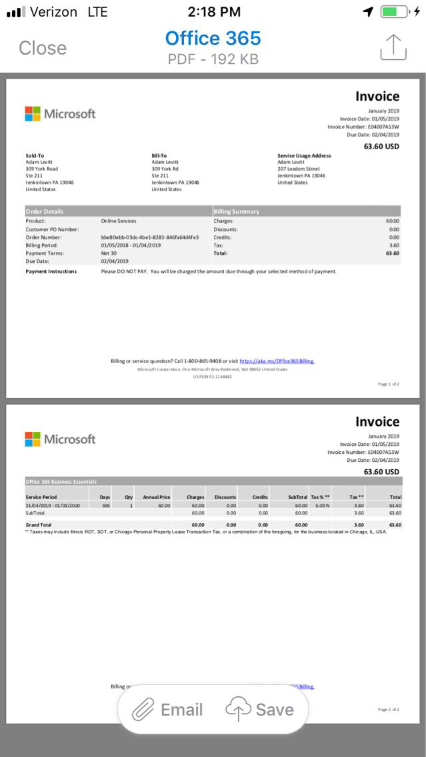Tap the Billing Summary section header
The height and width of the screenshot is (757, 426).
[x=237, y=211]
